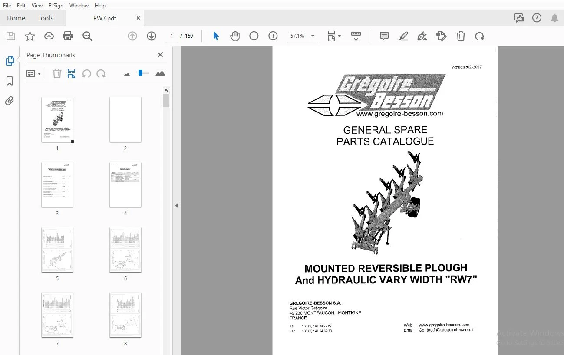Open the zoom percentage dropdown
The height and width of the screenshot is (355, 564).
(x=313, y=36)
